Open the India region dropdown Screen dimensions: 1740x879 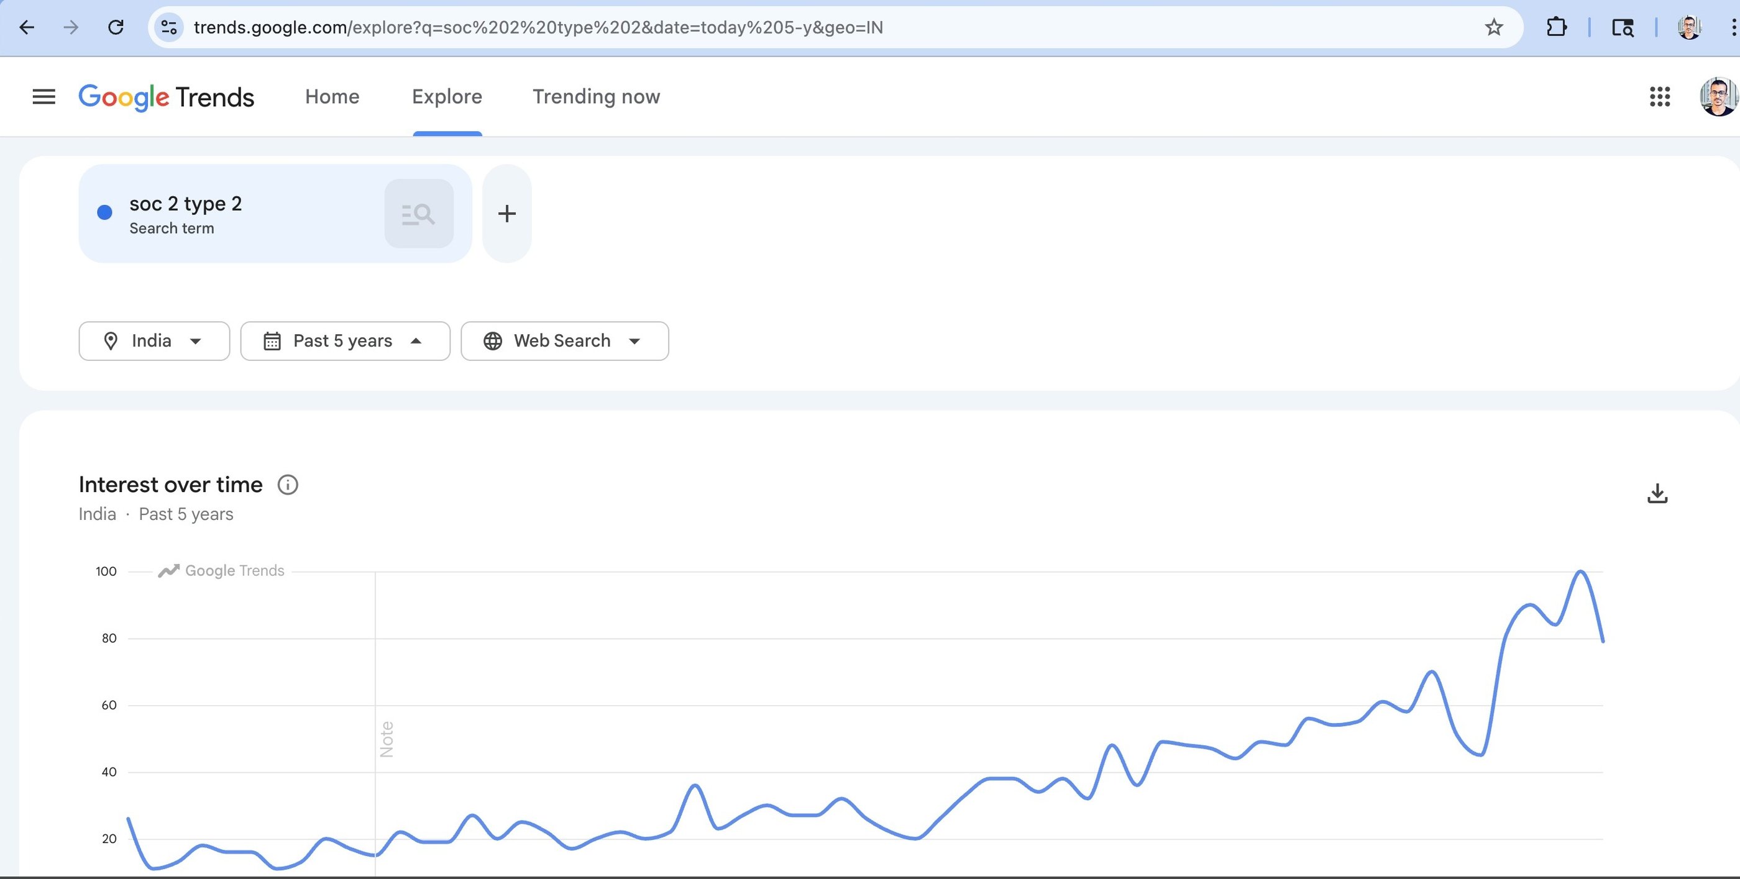[154, 341]
